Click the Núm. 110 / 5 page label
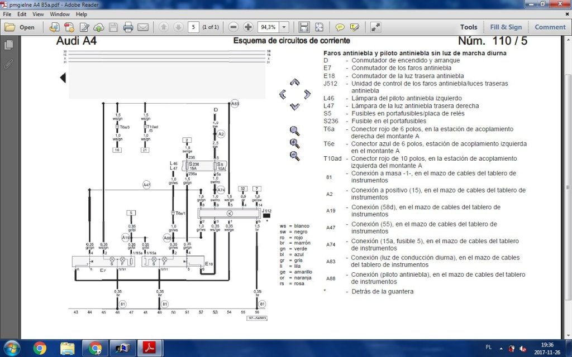 pos(493,40)
